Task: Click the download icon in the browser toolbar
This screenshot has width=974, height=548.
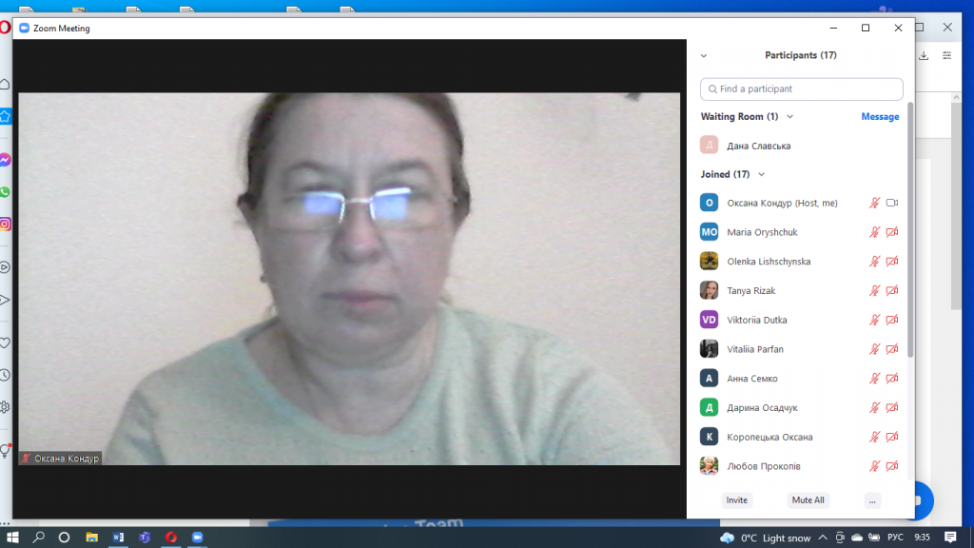Action: (923, 56)
